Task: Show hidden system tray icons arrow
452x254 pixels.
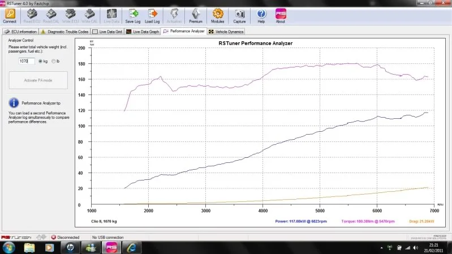Action: (x=381, y=248)
